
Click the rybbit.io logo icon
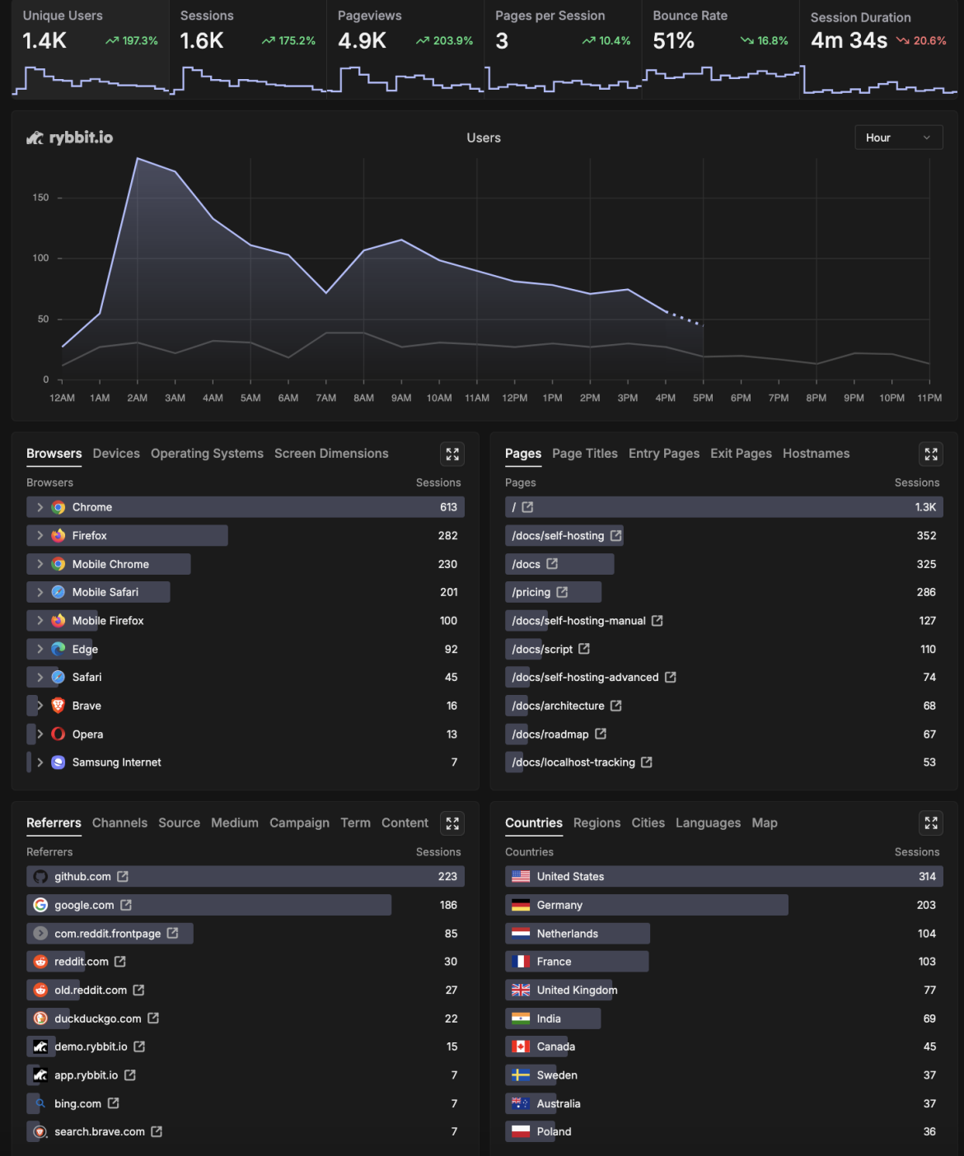click(x=35, y=138)
